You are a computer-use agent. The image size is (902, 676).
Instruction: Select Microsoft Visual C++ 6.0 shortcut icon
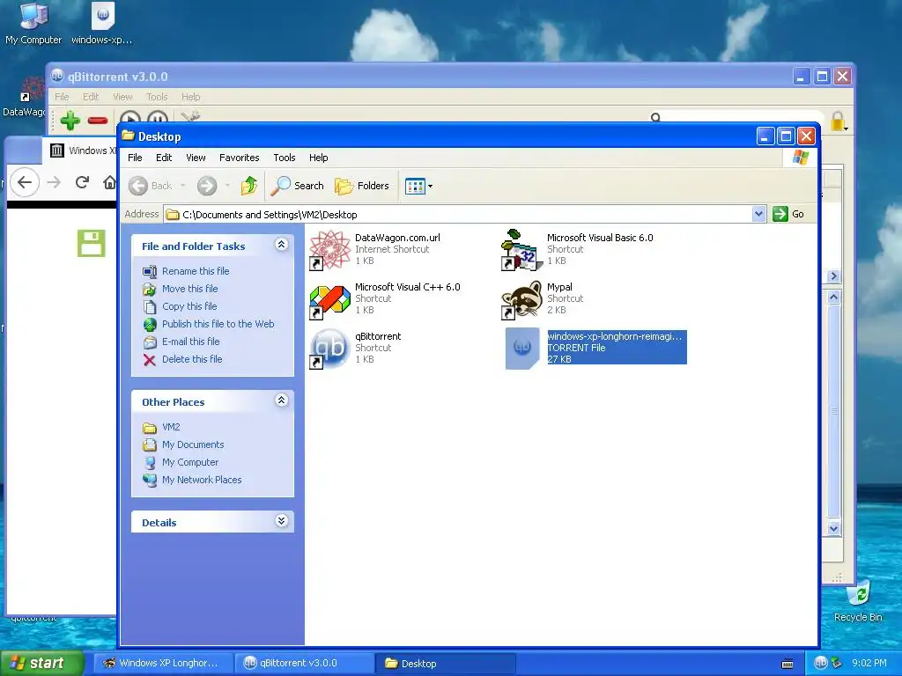coord(330,299)
